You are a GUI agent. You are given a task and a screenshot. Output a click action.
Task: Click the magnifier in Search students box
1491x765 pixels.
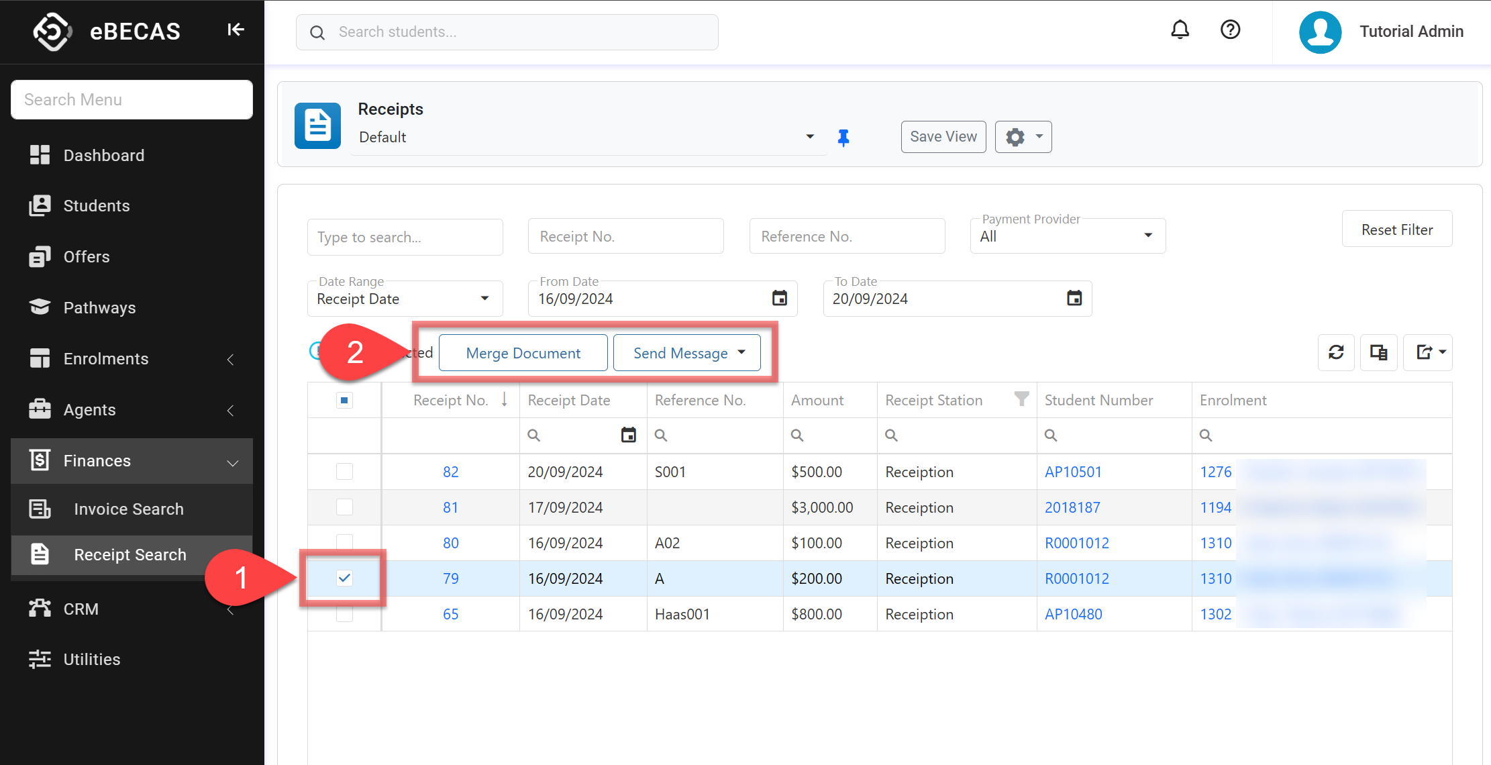pos(317,32)
